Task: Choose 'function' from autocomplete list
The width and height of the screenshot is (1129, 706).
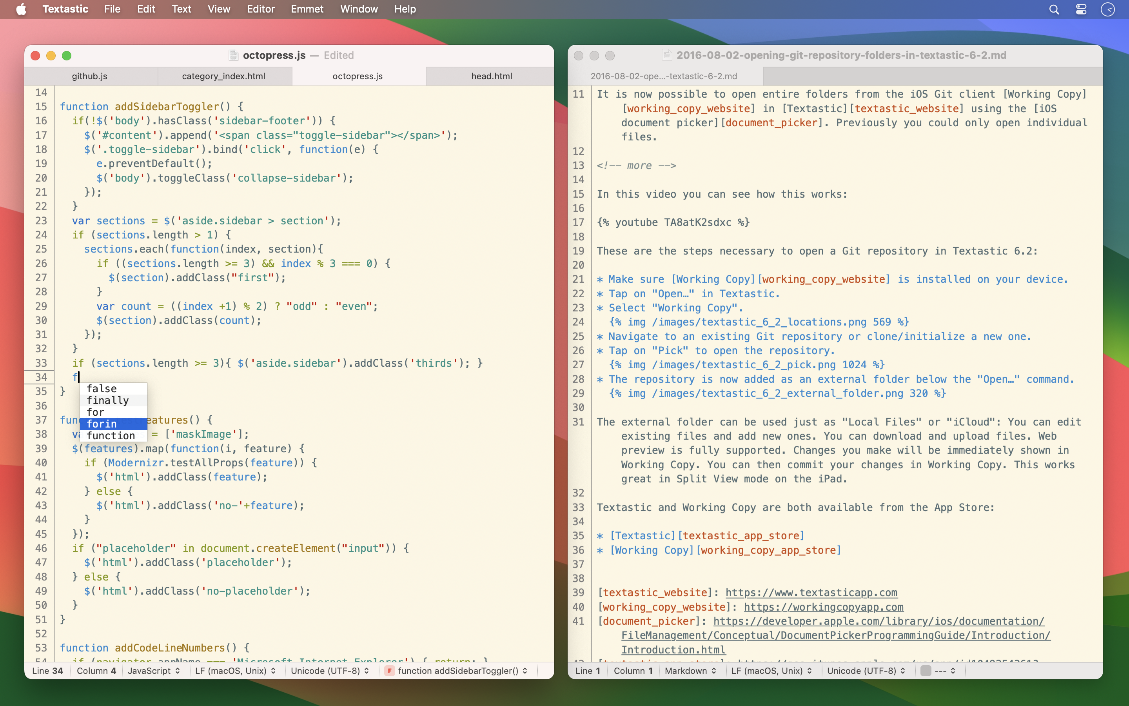Action: point(113,435)
